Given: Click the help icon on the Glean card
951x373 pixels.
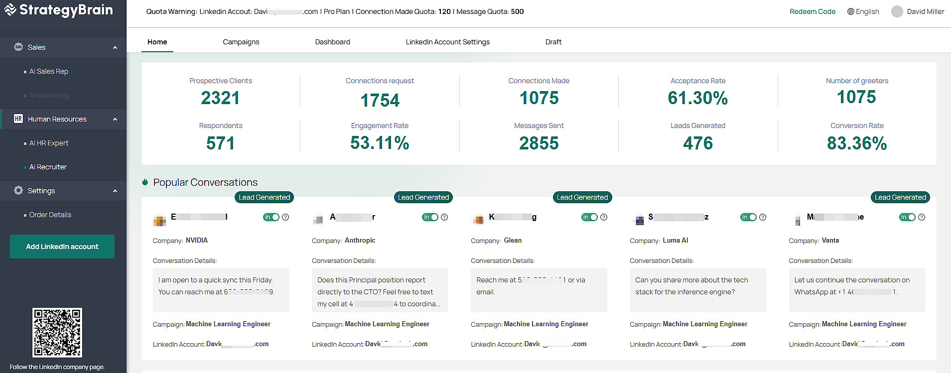Looking at the screenshot, I should pos(603,217).
